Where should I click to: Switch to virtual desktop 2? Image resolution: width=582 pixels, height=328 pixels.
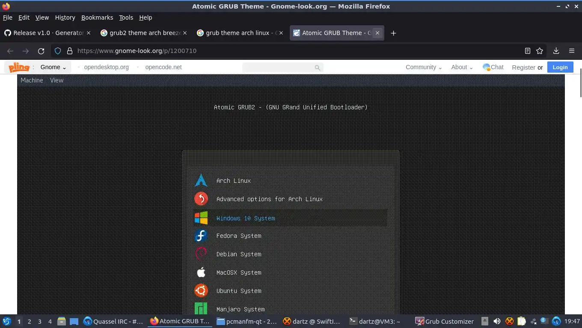pos(29,321)
